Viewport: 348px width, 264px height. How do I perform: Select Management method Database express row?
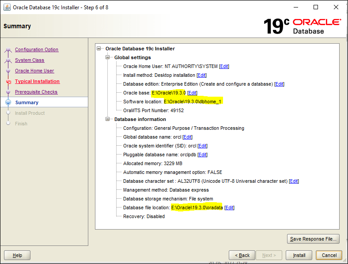pos(166,190)
